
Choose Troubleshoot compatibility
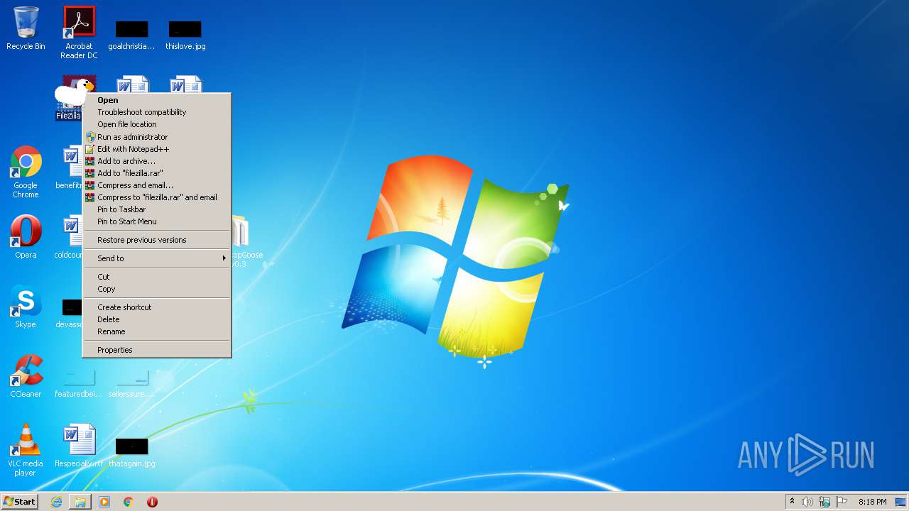(x=157, y=112)
